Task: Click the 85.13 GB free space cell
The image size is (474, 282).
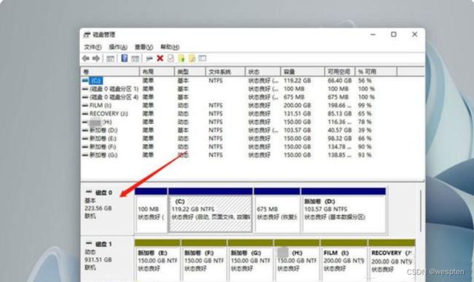Action: tap(340, 114)
